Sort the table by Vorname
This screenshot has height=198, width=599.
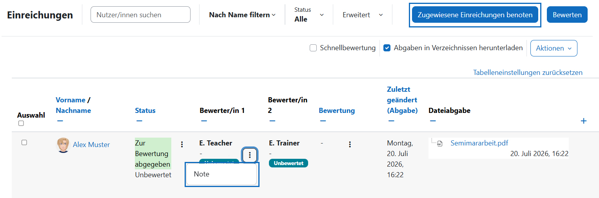tap(71, 100)
